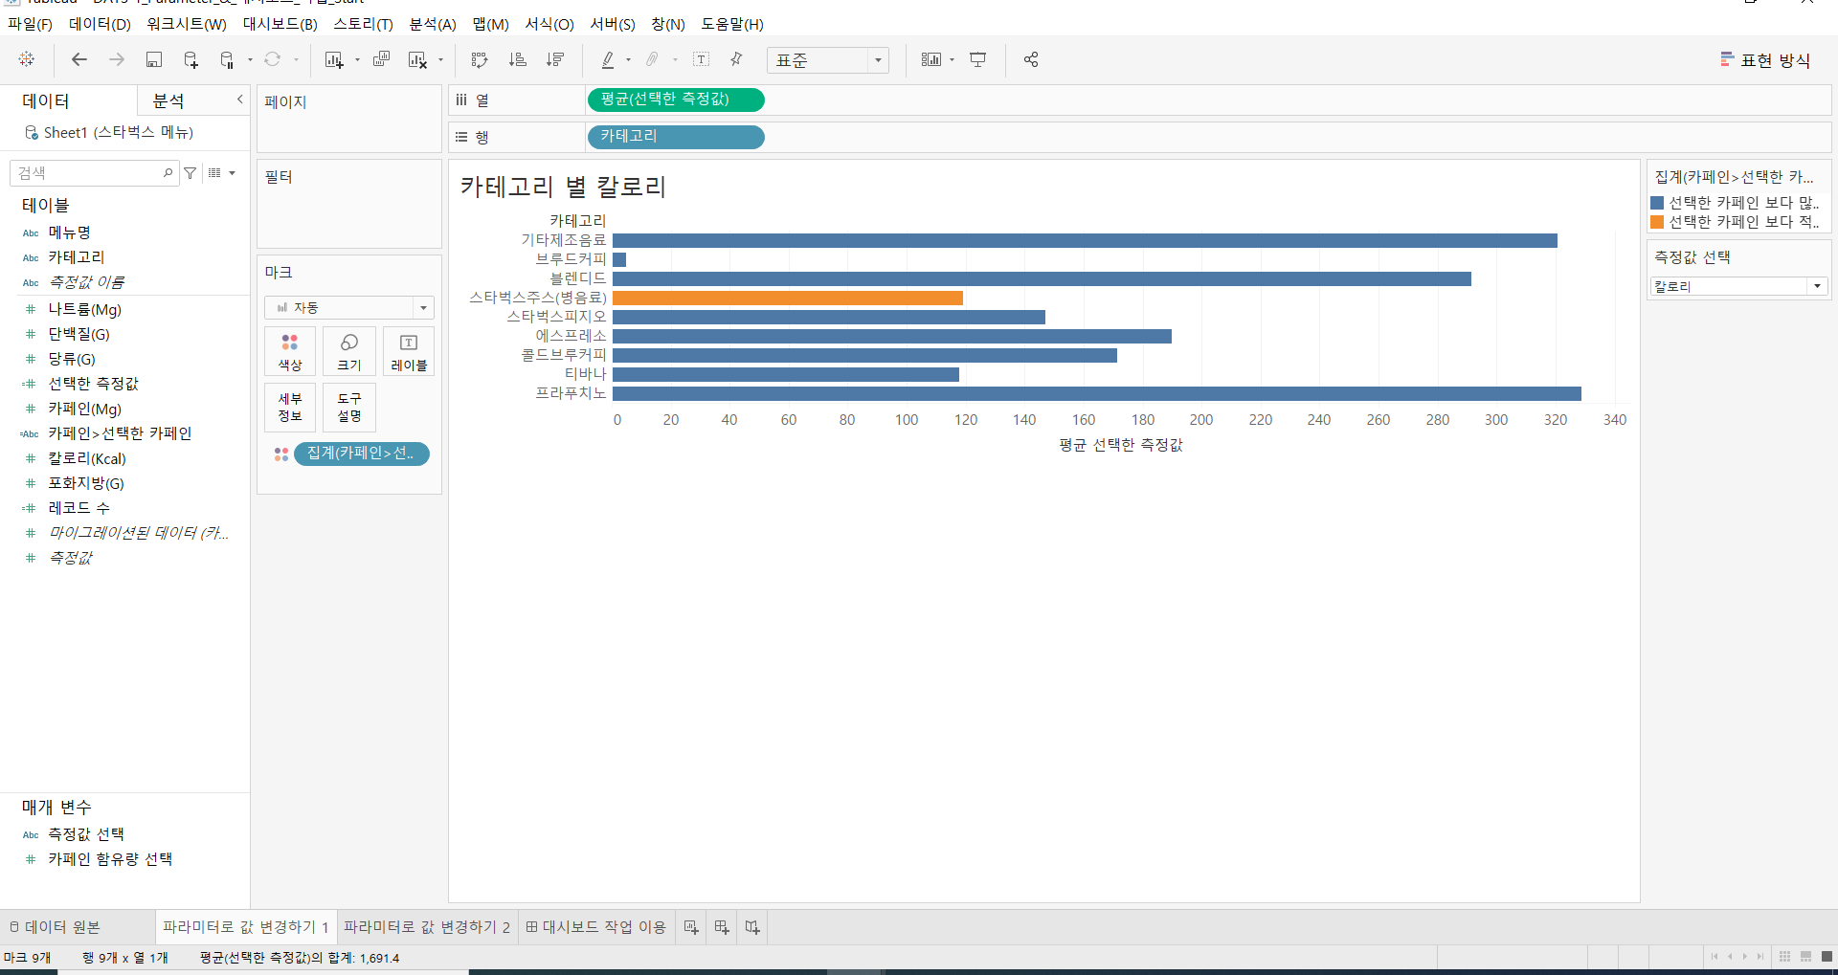
Task: Click the Tableau start page logo icon
Action: tap(27, 59)
